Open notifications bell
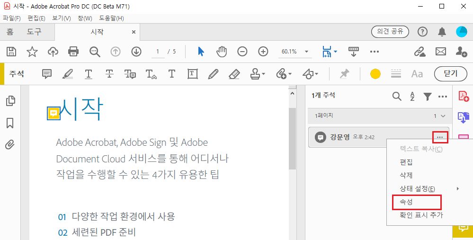This screenshot has width=473, height=240. [x=442, y=32]
